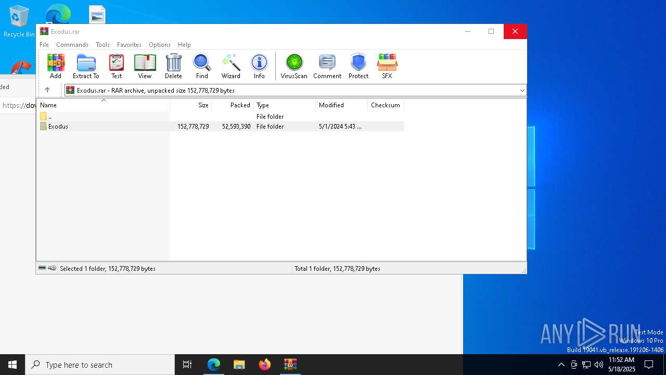Open the Extract To tool
Screen dimensions: 666x375
click(86, 66)
